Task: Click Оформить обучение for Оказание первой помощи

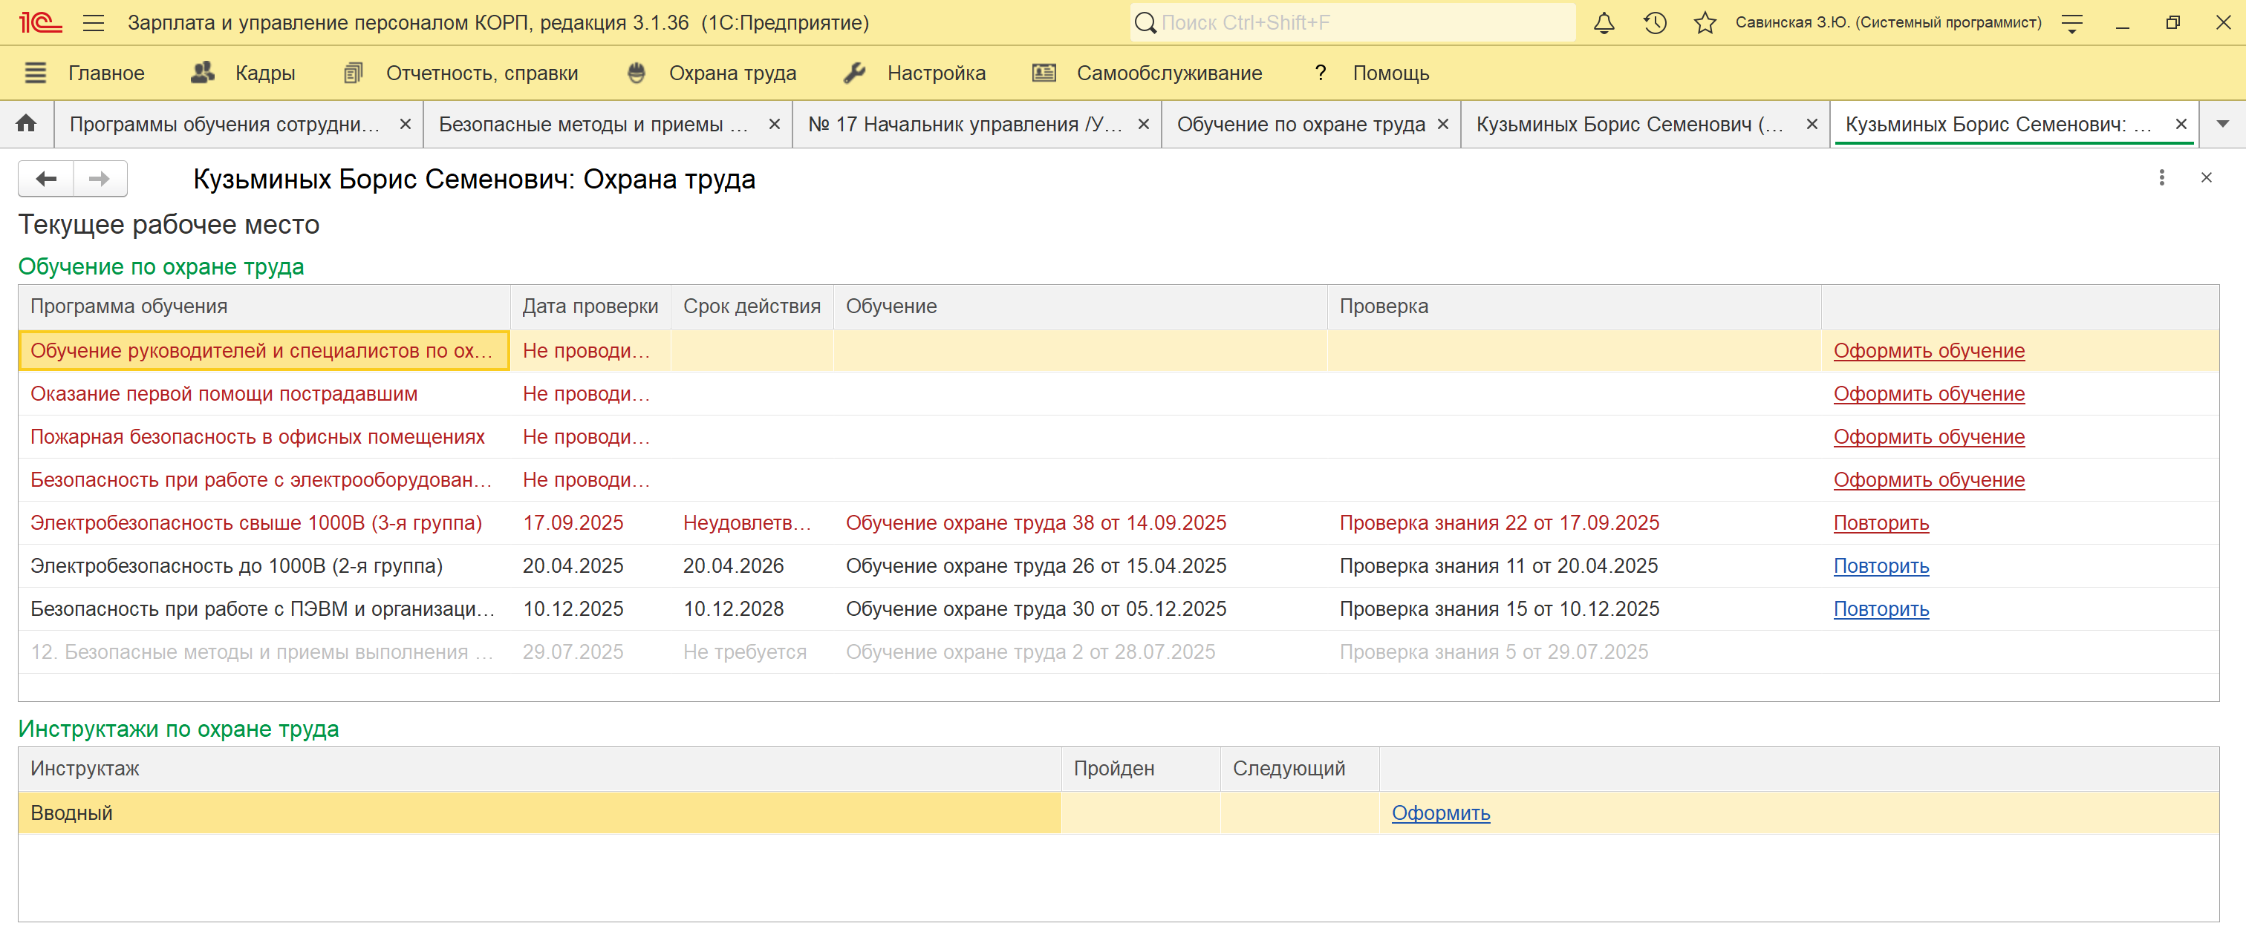Action: click(1928, 394)
